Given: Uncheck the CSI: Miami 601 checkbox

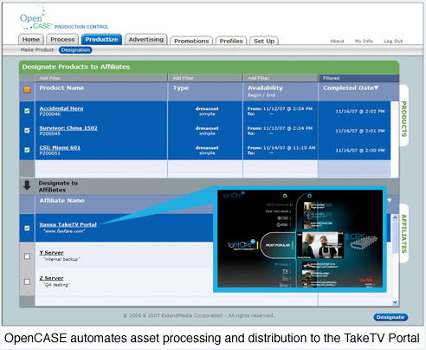Looking at the screenshot, I should 27,150.
